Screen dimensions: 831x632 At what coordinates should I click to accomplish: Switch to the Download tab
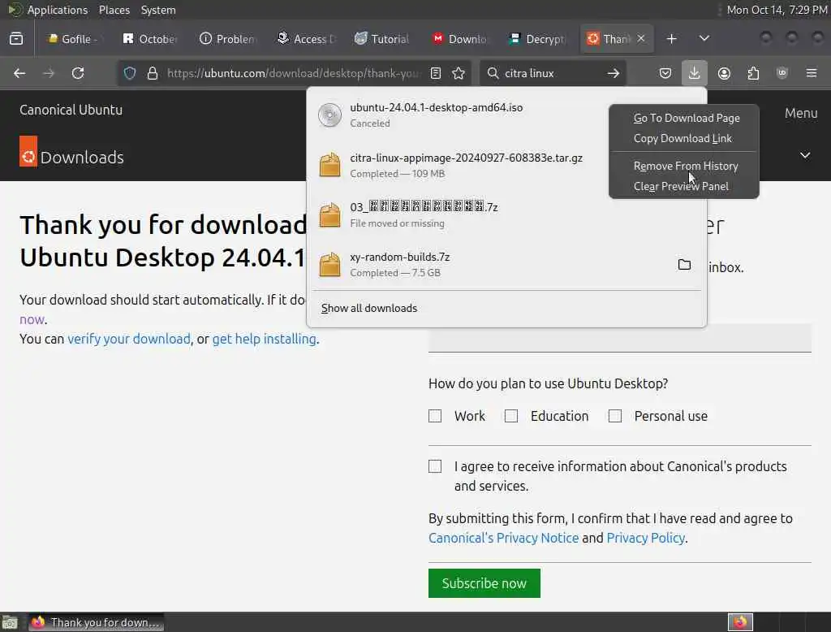click(x=459, y=39)
